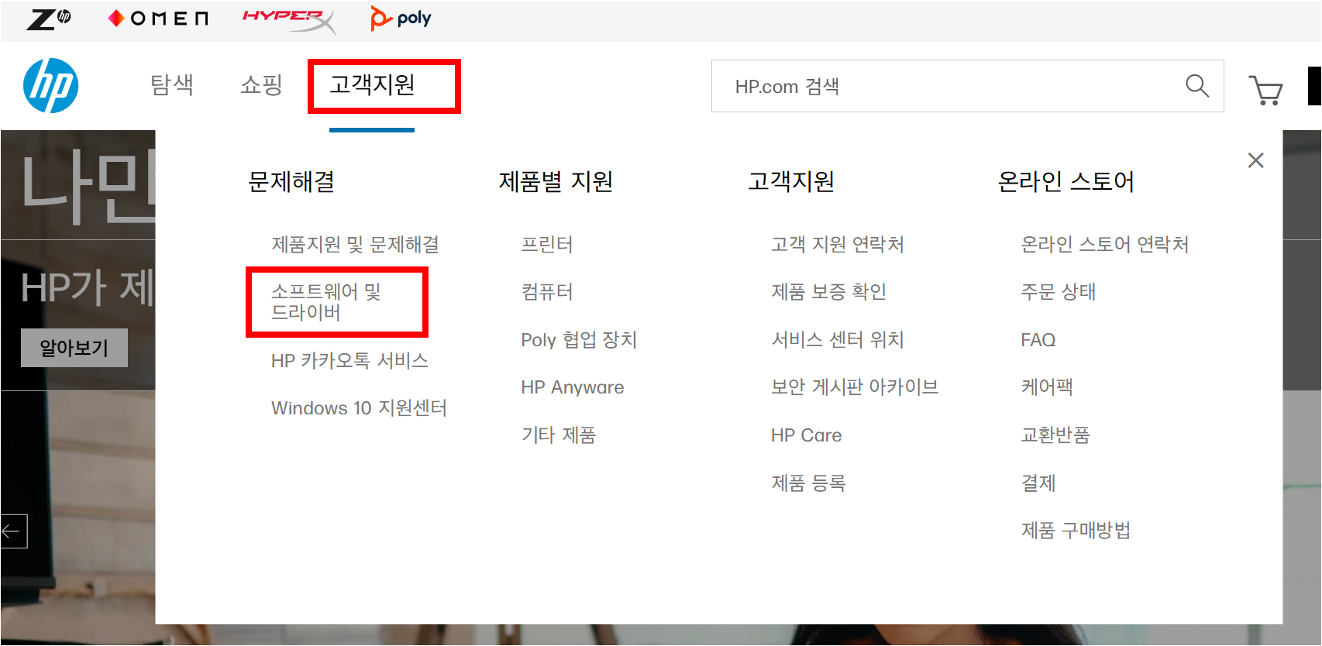The height and width of the screenshot is (646, 1322).
Task: Click the HP.com 검색 search field
Action: click(x=967, y=86)
